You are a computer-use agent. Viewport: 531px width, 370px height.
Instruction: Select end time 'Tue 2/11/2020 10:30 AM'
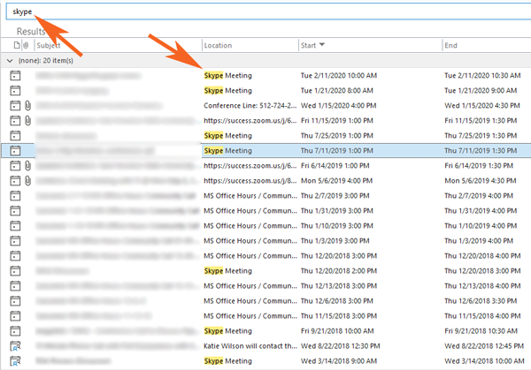(x=482, y=76)
